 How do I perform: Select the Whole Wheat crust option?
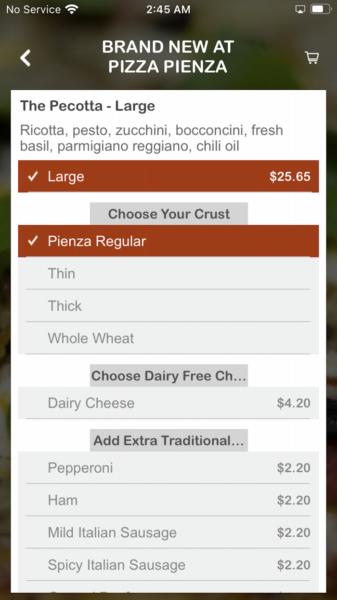(168, 338)
